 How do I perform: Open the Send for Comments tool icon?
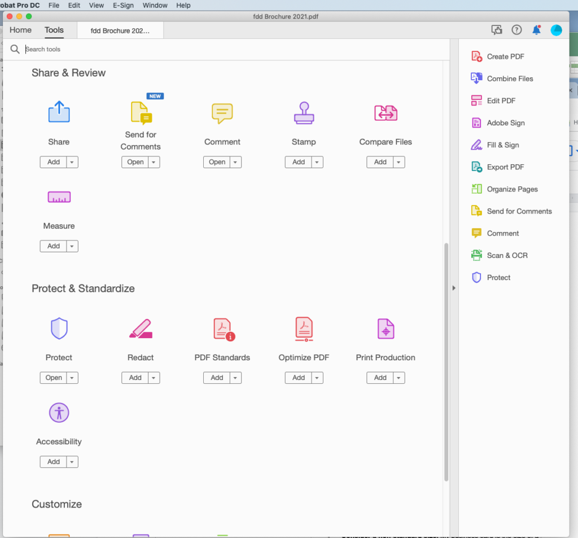pyautogui.click(x=141, y=112)
